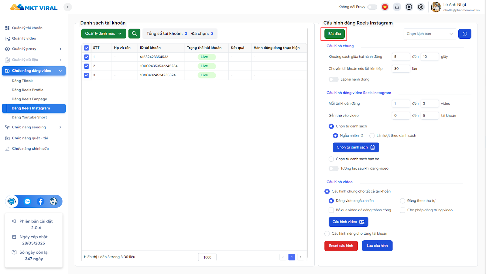Toggle the select-all checkbox in table header
The image size is (486, 274).
[x=87, y=48]
